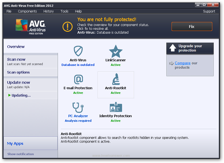Screen dimensions: 224x163
Task: Minimize the AVG window
Action: click(x=198, y=5)
